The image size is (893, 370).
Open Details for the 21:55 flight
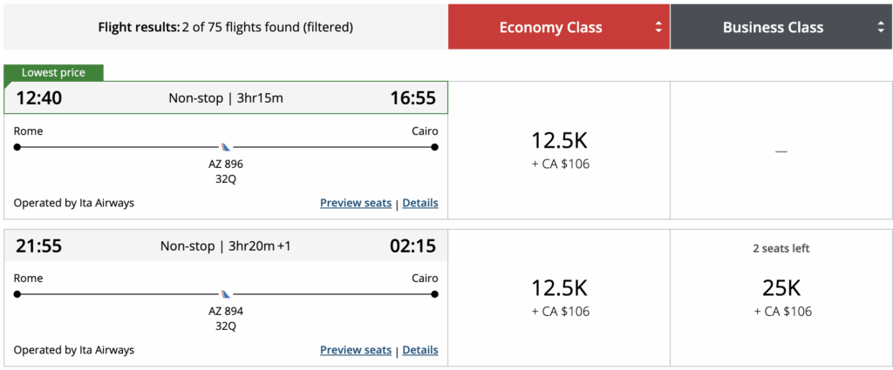point(420,350)
